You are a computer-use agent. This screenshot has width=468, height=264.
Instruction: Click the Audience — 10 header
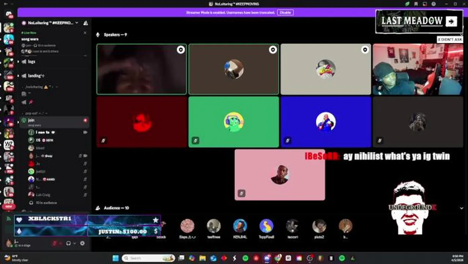(116, 208)
